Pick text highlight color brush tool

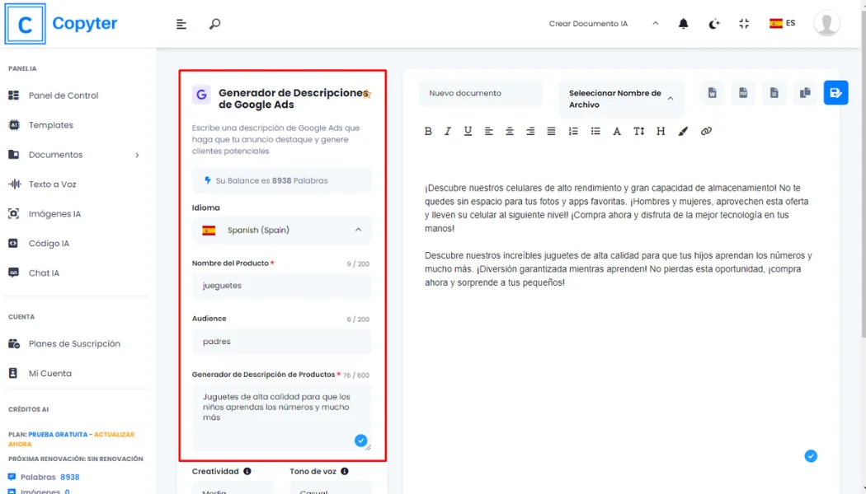(x=683, y=131)
